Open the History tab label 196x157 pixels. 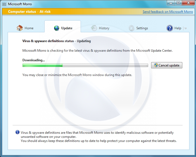104,28
